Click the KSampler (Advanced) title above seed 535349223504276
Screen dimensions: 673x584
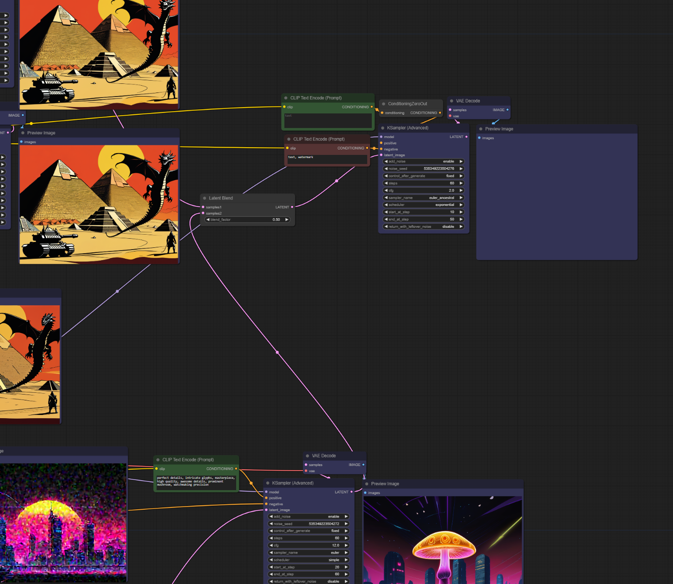coord(408,128)
